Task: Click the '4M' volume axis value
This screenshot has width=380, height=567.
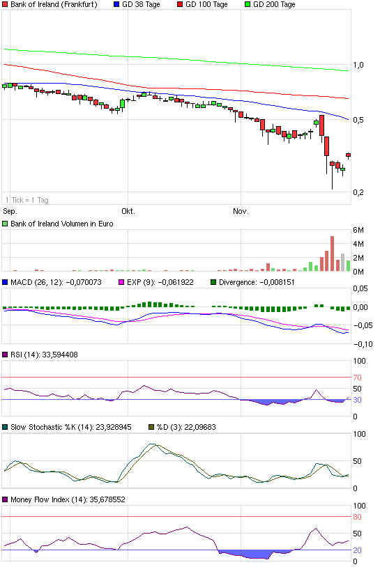Action: tap(358, 244)
